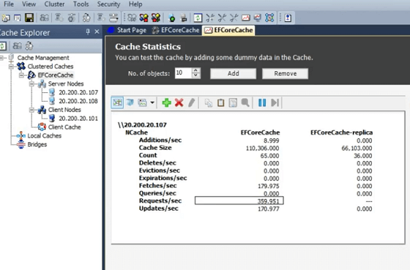Viewport: 410px width, 270px height.
Task: Click the Remove button for dummy objects
Action: [x=285, y=74]
